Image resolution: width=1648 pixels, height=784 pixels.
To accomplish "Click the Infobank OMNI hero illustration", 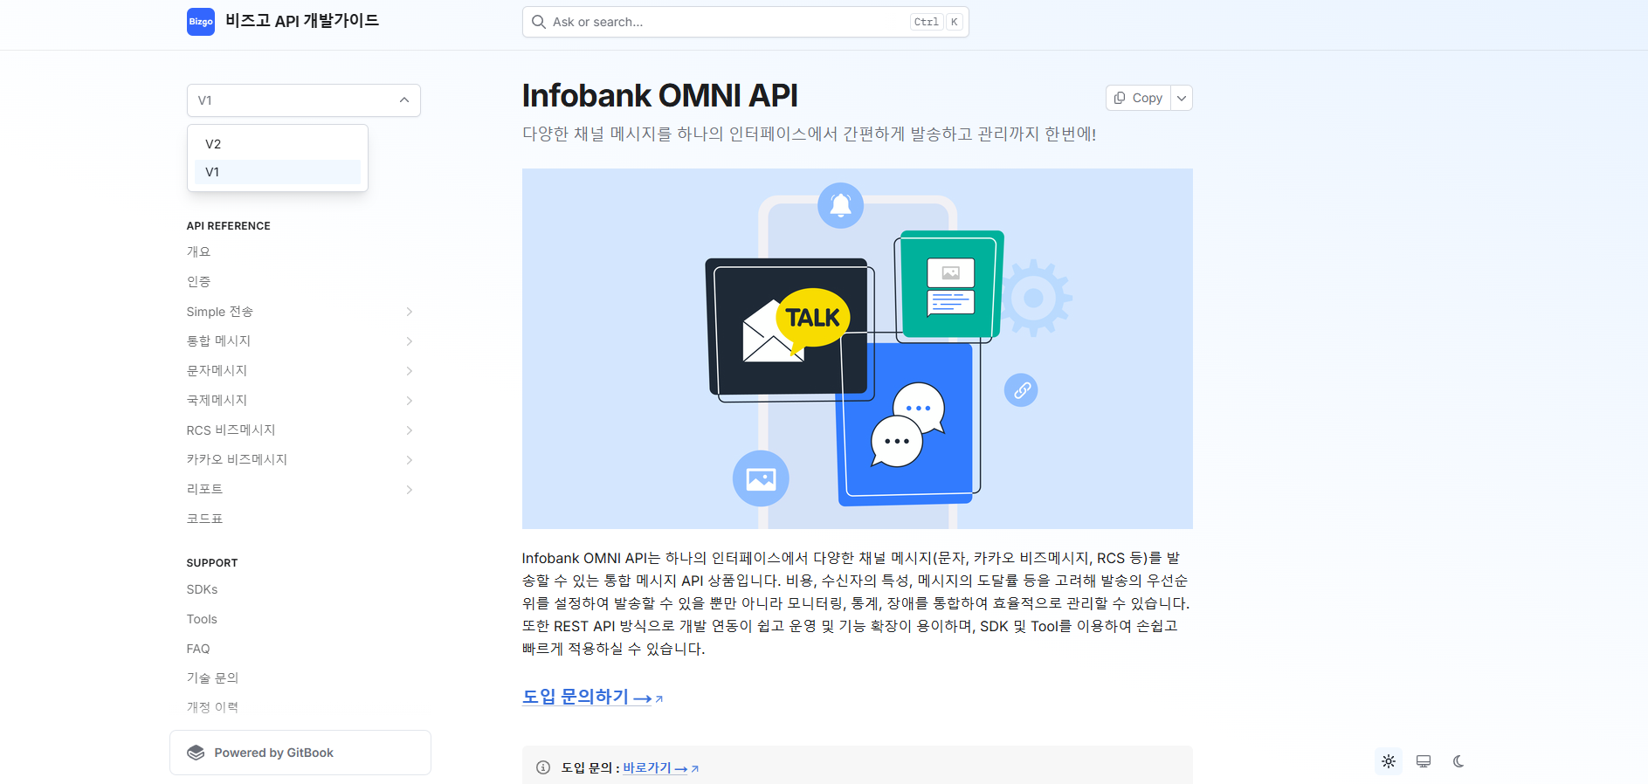I will (857, 348).
